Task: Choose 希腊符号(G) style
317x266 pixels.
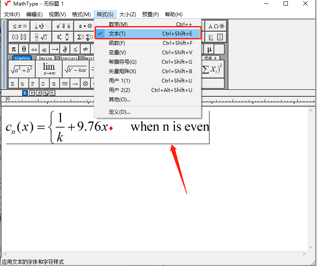Action: click(148, 62)
